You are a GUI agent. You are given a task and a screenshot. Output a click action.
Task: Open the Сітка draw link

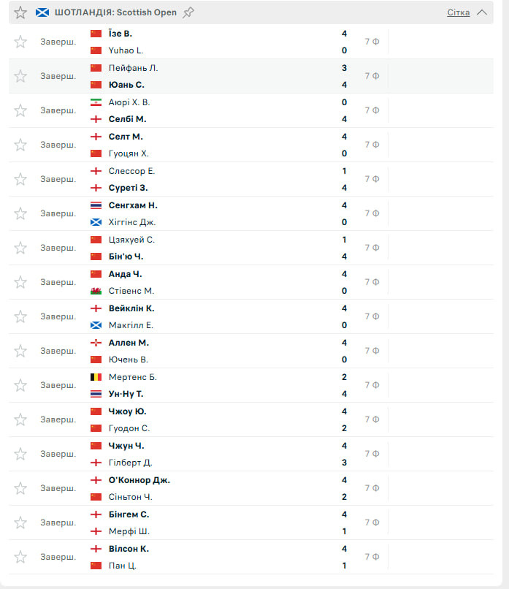(x=458, y=12)
